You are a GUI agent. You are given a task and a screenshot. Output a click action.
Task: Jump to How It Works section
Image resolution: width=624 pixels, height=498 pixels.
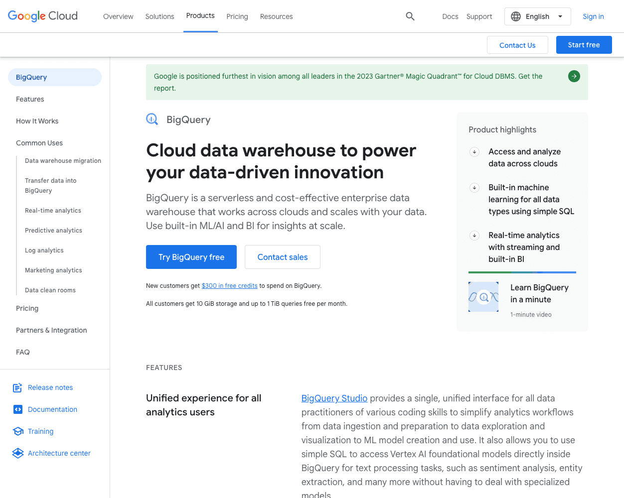[37, 121]
